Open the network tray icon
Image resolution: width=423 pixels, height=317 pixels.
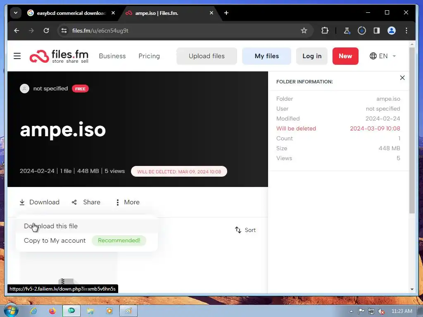tap(371, 311)
